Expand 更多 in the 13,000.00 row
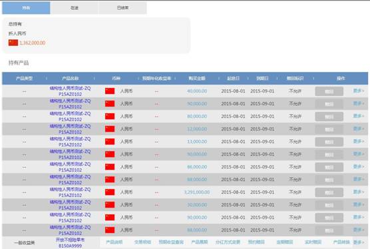Viewport: 370px width, 249px height. [359, 141]
